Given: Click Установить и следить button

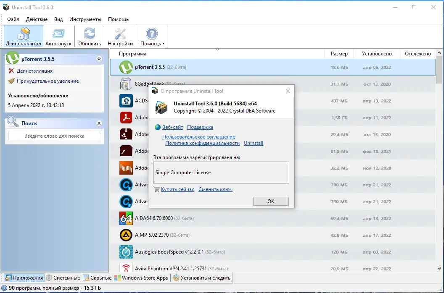Looking at the screenshot, I should (x=202, y=278).
